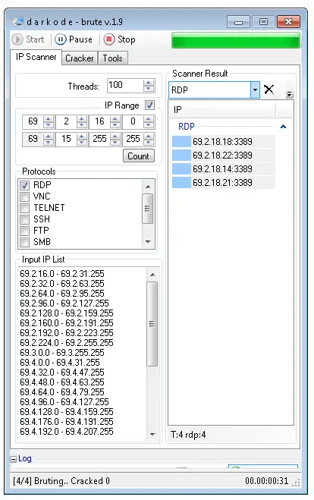Click the Input IP List scrollbar thumb

click(152, 324)
